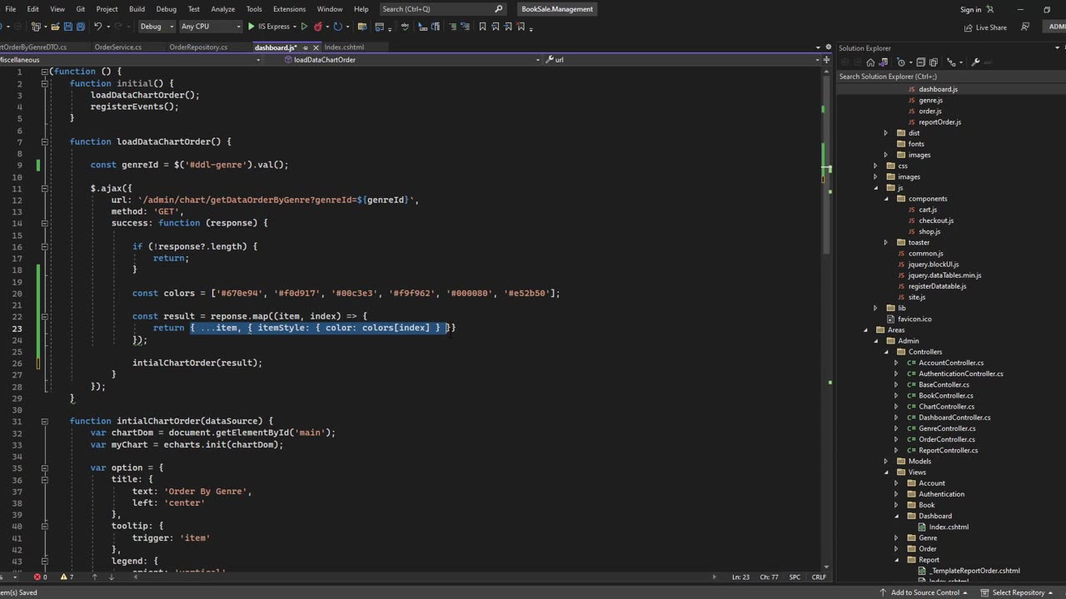The width and height of the screenshot is (1066, 599).
Task: Click SPC indentation indicator
Action: (795, 577)
